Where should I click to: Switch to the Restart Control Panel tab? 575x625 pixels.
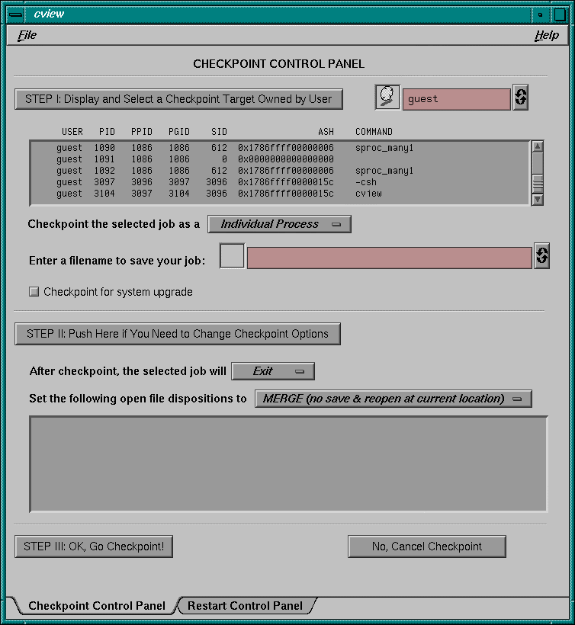[x=245, y=605]
